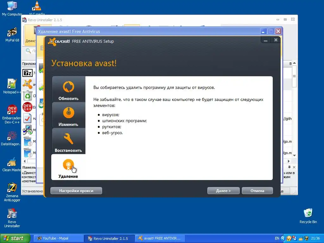Click the Zemana tray icon
324x243 pixels.
[x=306, y=239]
